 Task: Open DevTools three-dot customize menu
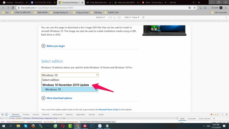tap(223, 115)
